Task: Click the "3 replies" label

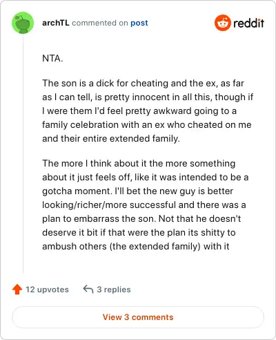Action: [x=114, y=290]
